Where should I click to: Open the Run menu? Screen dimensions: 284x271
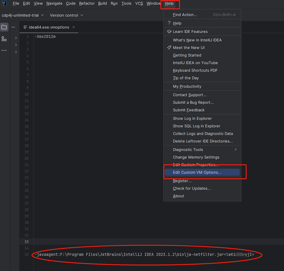(x=114, y=3)
